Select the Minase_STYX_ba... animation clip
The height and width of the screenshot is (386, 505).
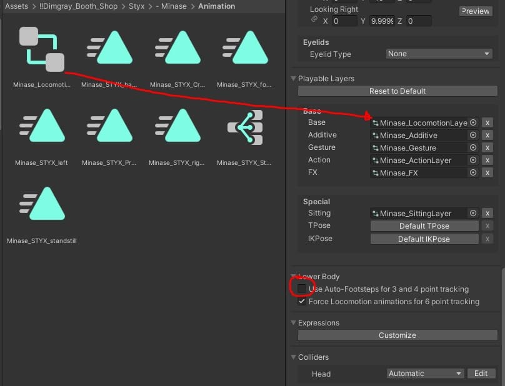(109, 47)
